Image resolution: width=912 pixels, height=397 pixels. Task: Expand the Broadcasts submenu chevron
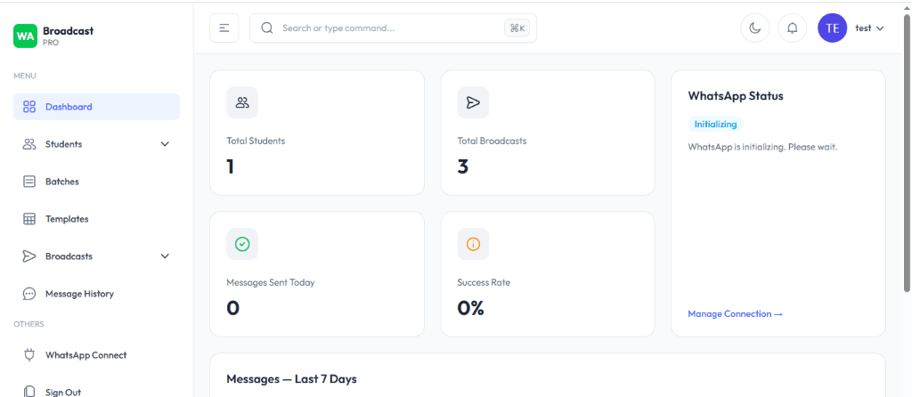point(165,256)
